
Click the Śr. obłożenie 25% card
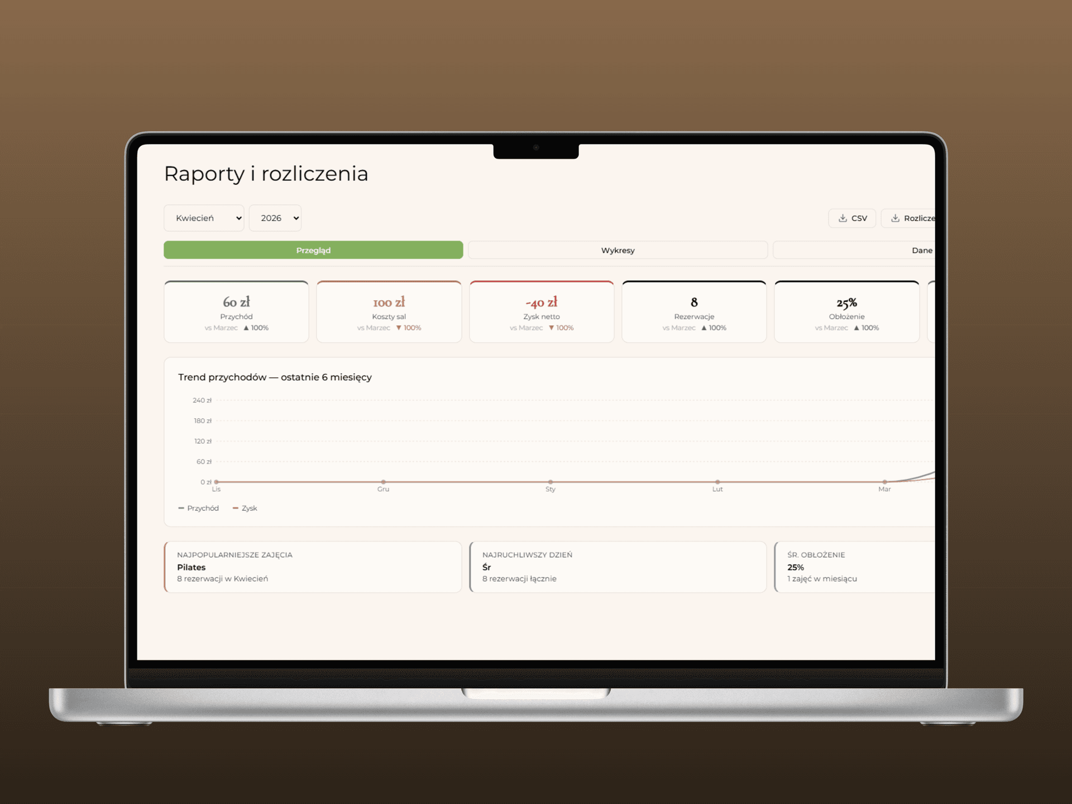tap(855, 567)
